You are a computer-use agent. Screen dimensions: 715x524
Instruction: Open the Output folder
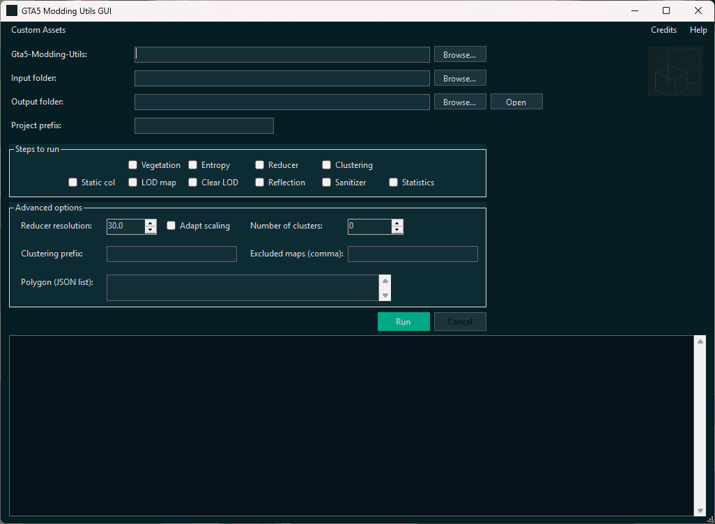[x=516, y=101]
